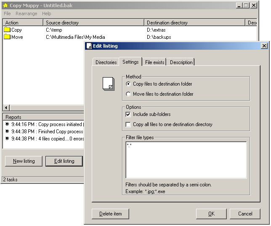Select the Copy task row label
This screenshot has width=271, height=226.
coord(16,30)
